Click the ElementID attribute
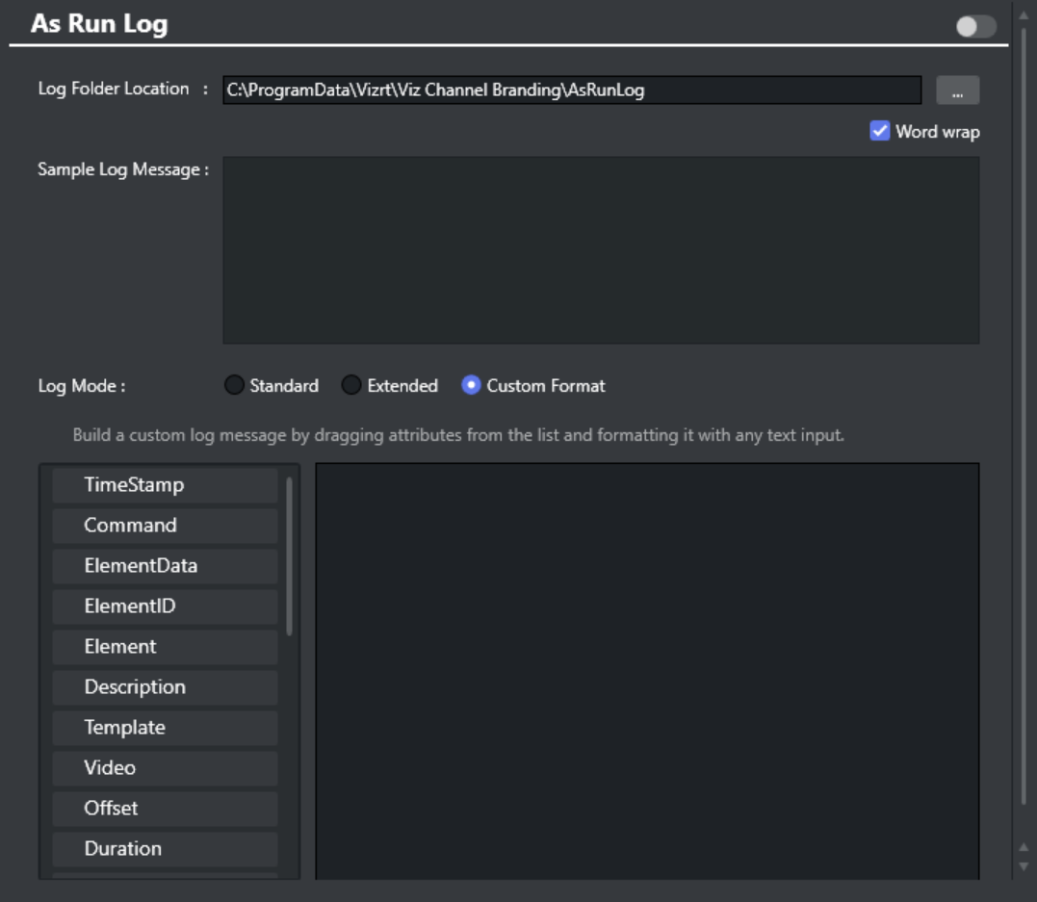1037x902 pixels. coord(165,606)
